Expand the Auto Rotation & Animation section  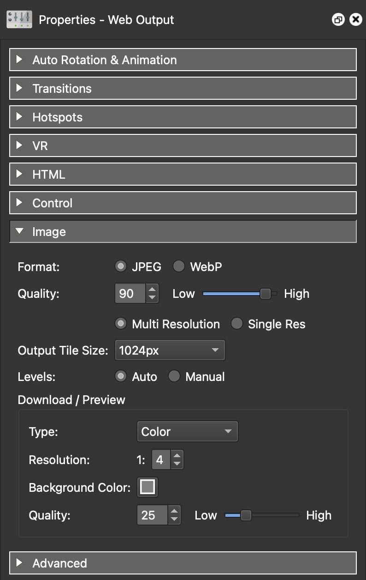coord(183,60)
